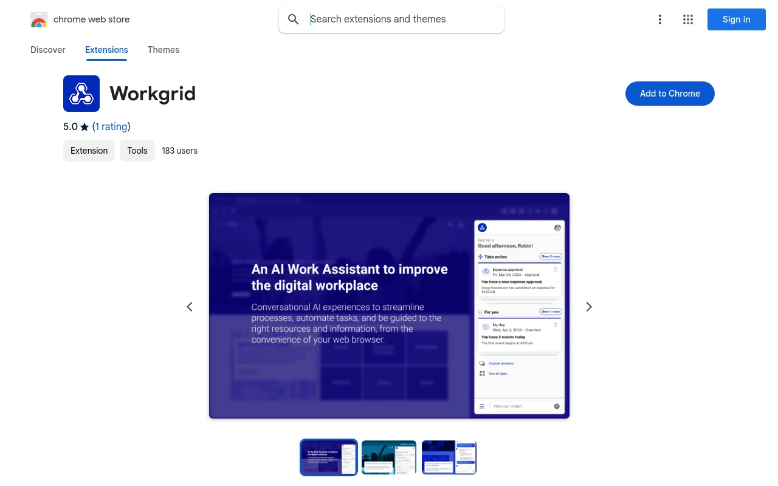Click the enlarged AI Work Assistant screenshot
The image size is (778, 486).
[x=389, y=306]
